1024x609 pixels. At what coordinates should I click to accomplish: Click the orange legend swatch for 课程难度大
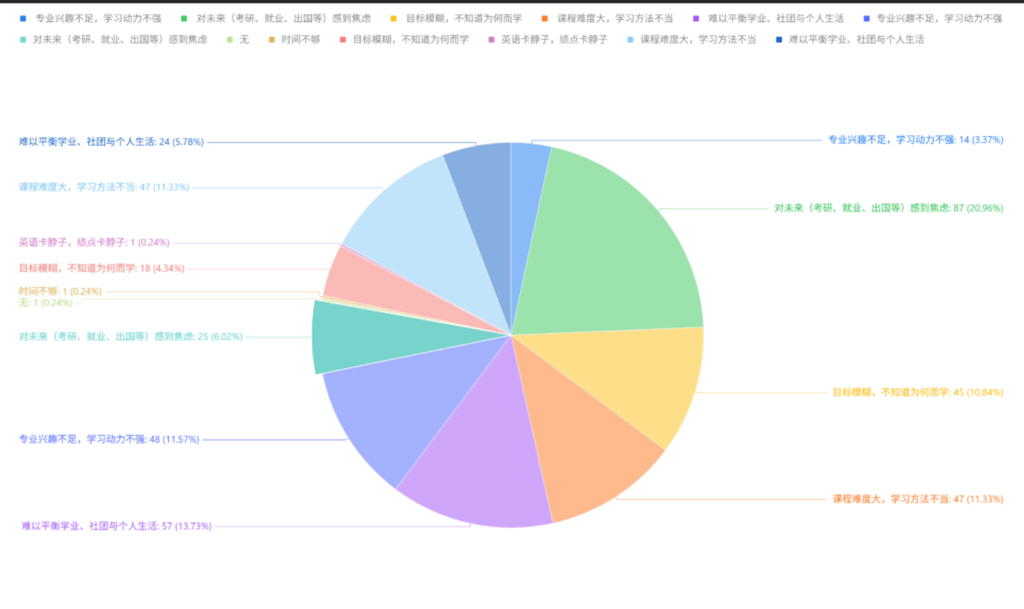coord(545,19)
